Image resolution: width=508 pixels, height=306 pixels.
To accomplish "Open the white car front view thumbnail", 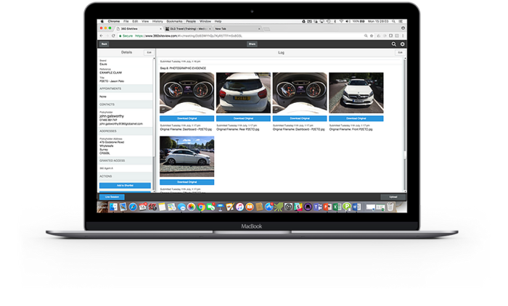I will pos(356,93).
